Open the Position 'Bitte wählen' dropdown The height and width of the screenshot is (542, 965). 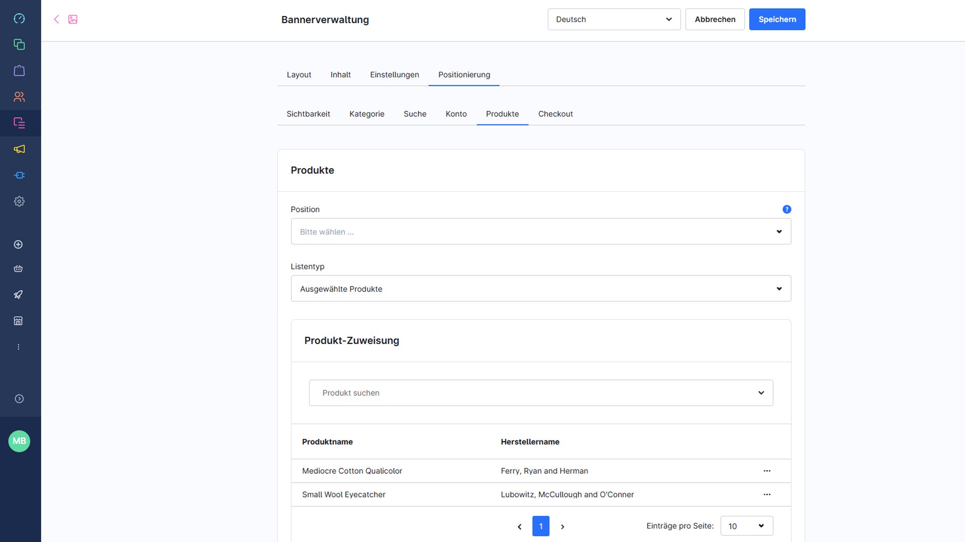coord(541,231)
